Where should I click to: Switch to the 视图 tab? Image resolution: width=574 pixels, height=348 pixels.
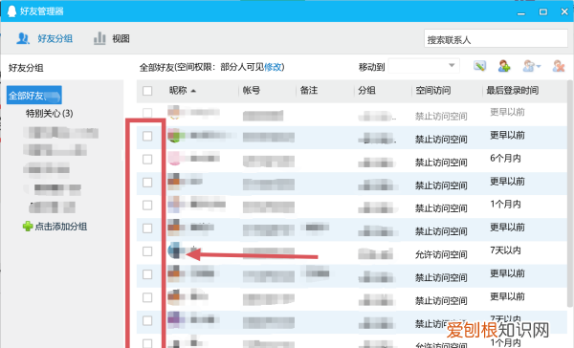(x=112, y=38)
